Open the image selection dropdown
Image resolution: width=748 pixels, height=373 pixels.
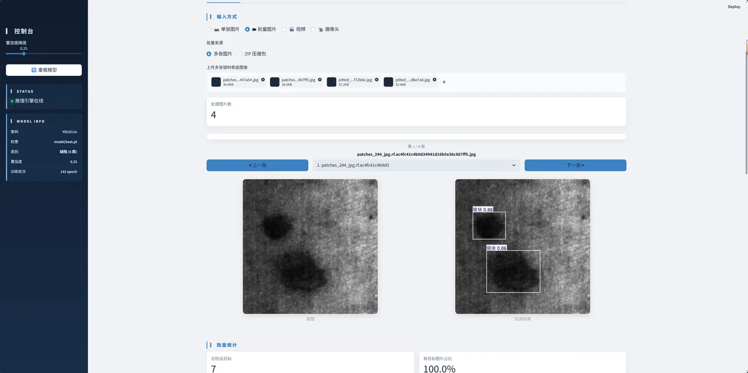pyautogui.click(x=416, y=165)
